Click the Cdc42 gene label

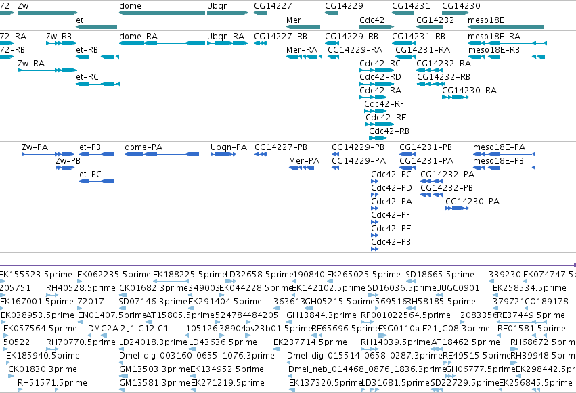click(372, 20)
